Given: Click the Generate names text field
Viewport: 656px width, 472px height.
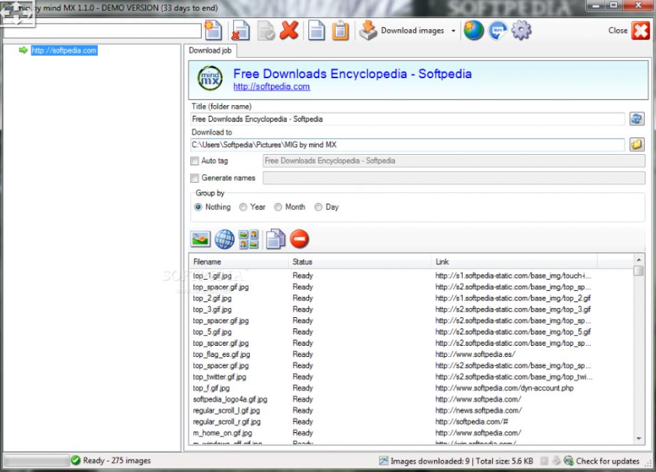Looking at the screenshot, I should click(454, 178).
